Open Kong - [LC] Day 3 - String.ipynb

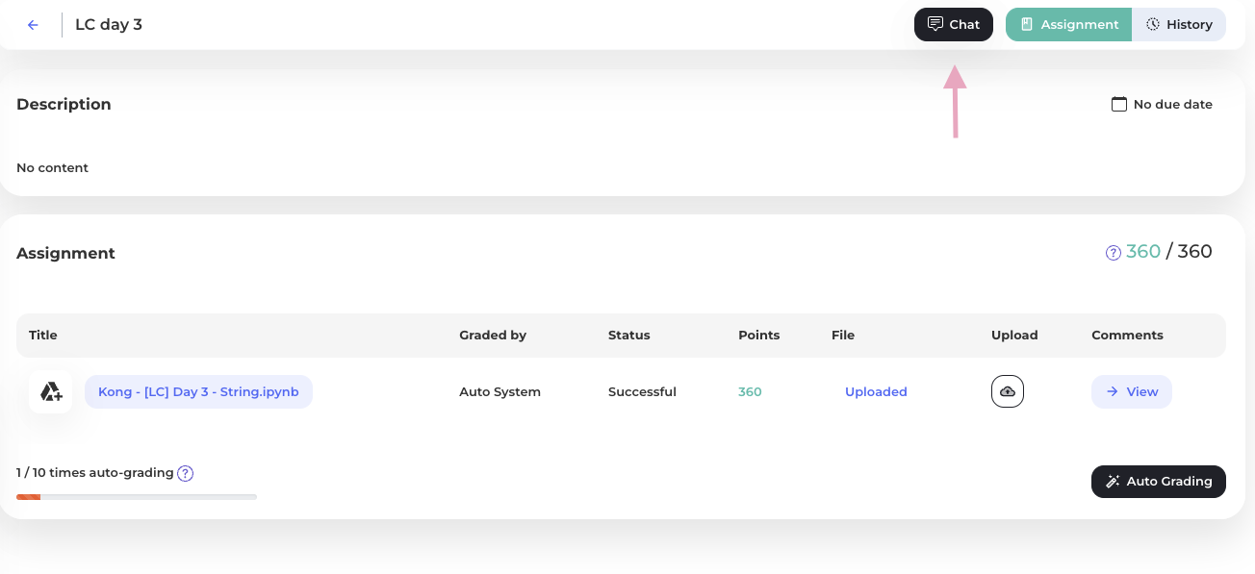(198, 391)
